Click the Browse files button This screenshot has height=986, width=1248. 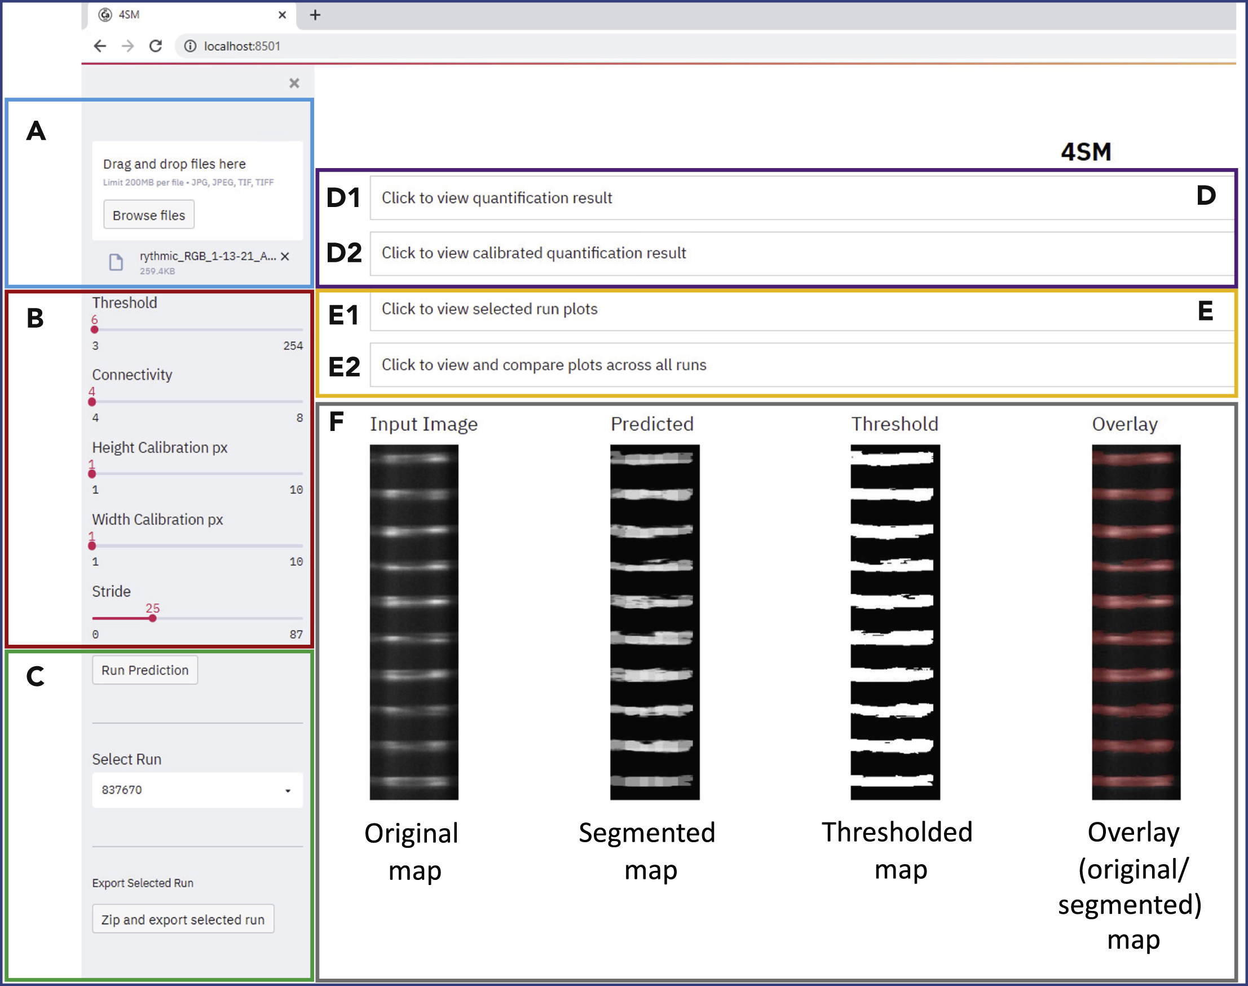click(x=149, y=215)
